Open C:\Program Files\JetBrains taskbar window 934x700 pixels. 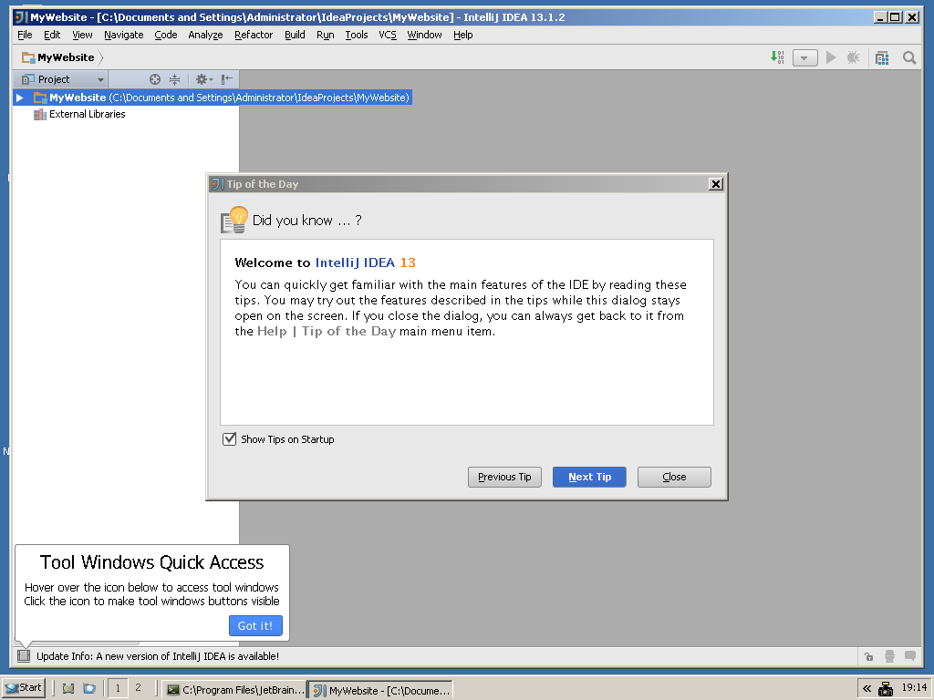[234, 689]
